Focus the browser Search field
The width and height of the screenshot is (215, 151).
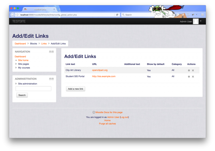click(138, 15)
